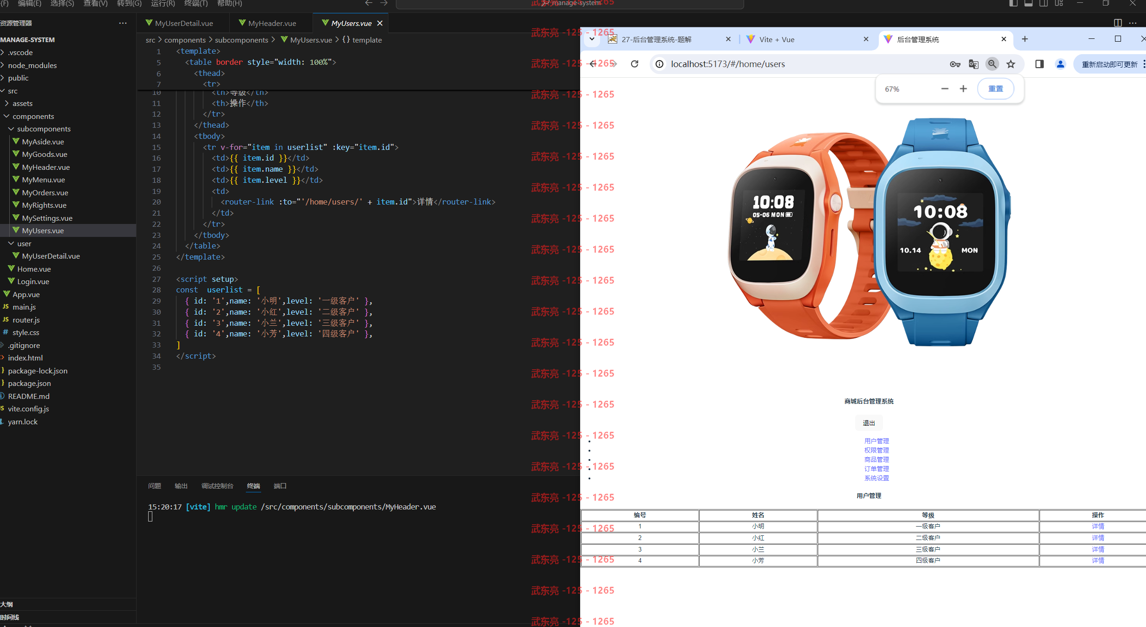The image size is (1146, 627).
Task: Open customize layout icon in title bar
Action: (x=1059, y=3)
